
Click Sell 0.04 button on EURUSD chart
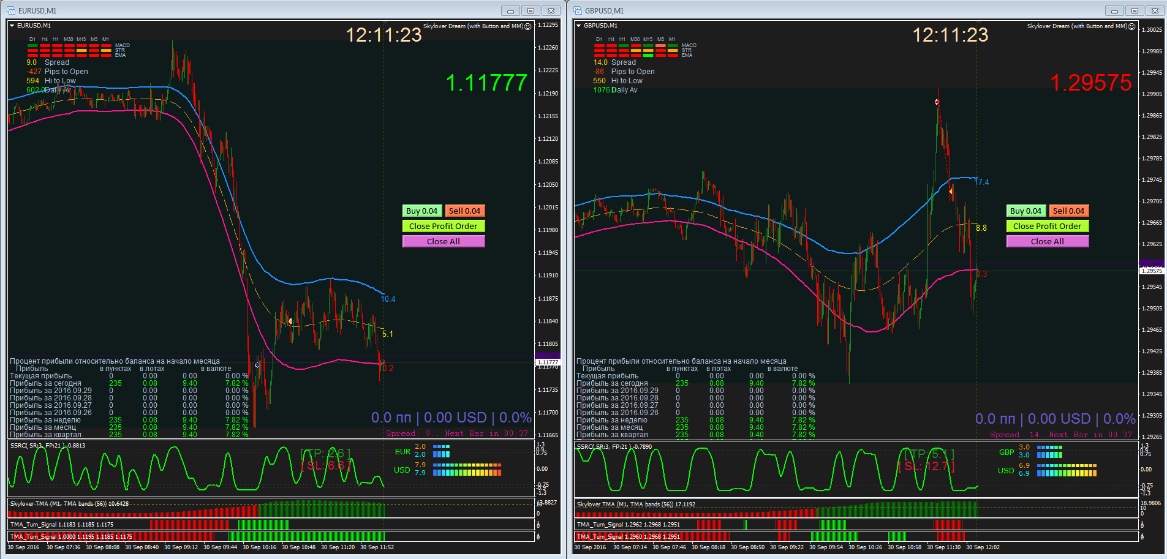click(x=464, y=211)
